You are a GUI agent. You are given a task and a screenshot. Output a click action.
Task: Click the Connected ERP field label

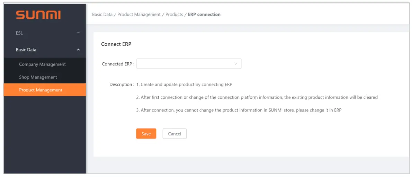point(117,64)
